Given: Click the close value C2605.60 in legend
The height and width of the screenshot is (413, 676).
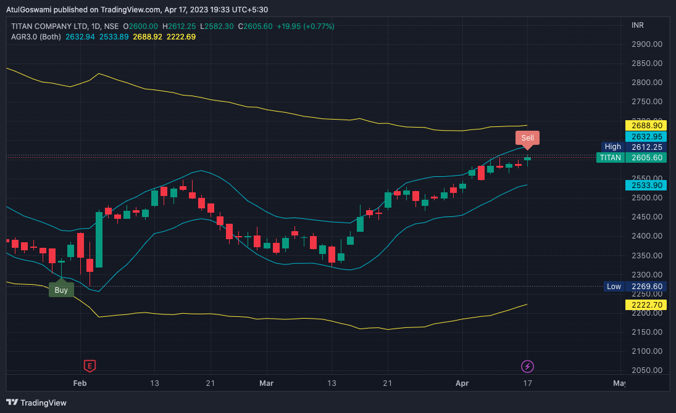Looking at the screenshot, I should (255, 27).
